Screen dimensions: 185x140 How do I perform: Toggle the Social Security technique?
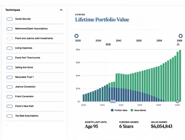[10, 19]
